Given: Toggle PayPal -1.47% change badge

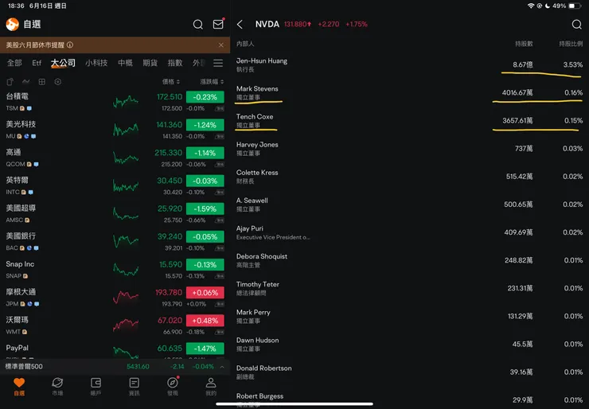Looking at the screenshot, I should 205,349.
